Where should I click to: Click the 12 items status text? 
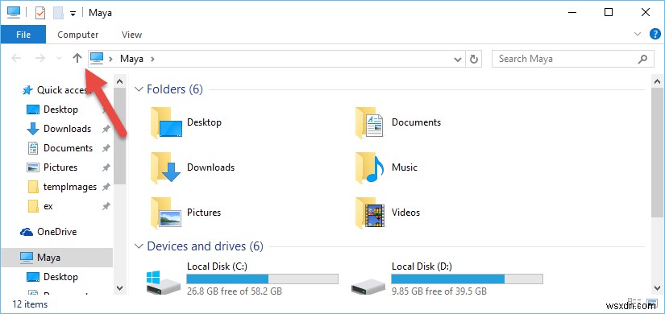pos(30,304)
